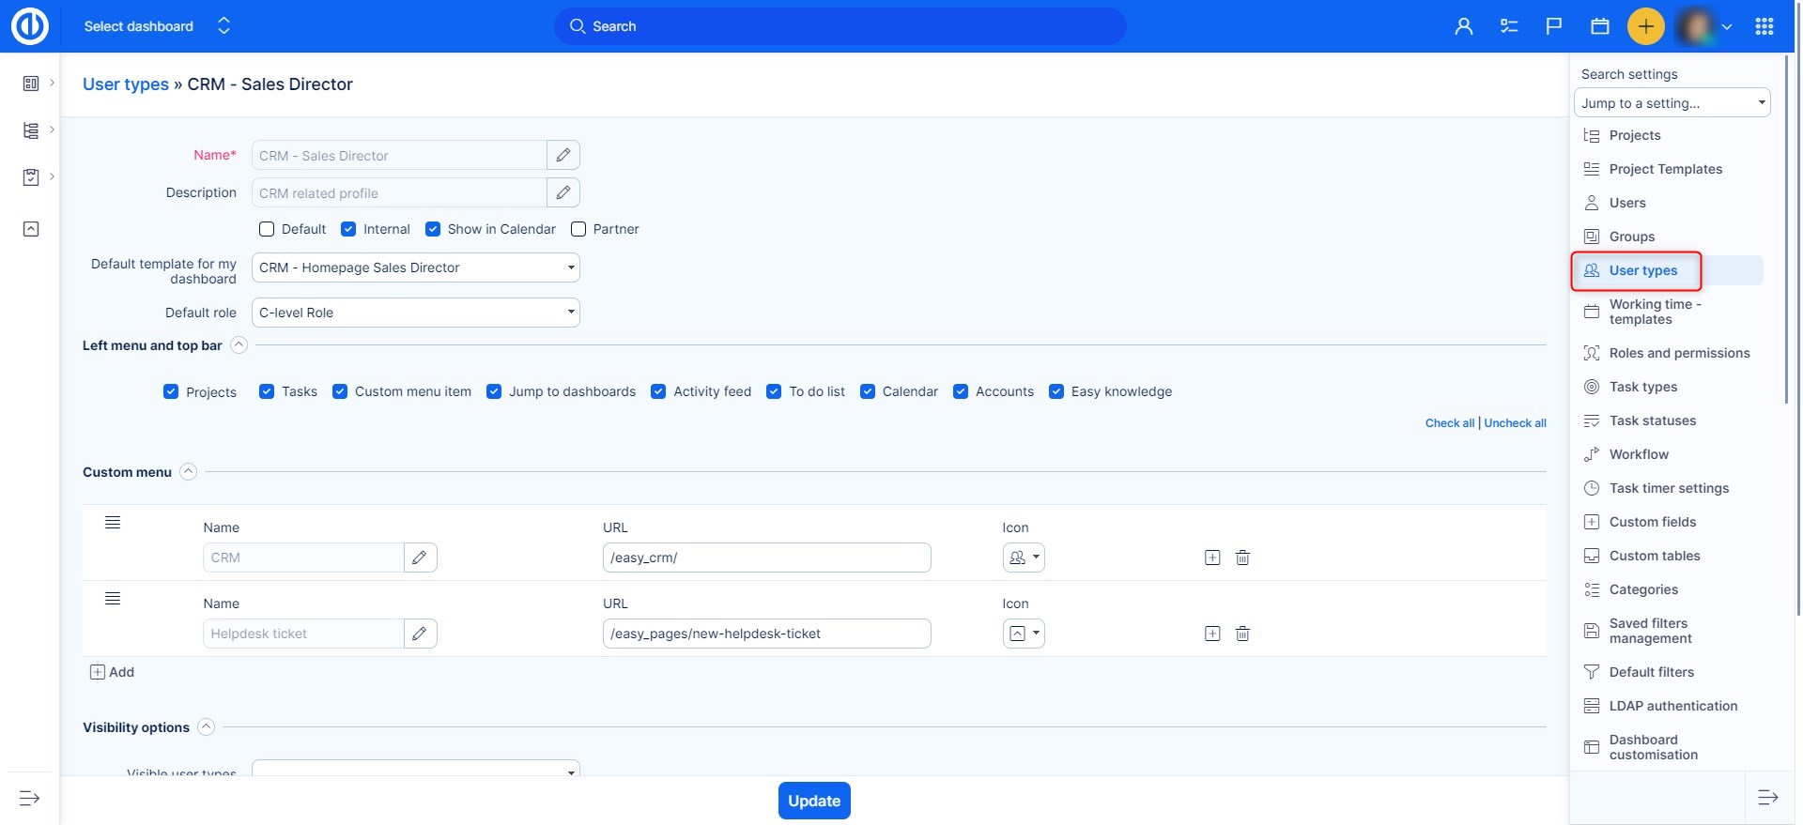Enable the Default checkbox

[x=267, y=229]
